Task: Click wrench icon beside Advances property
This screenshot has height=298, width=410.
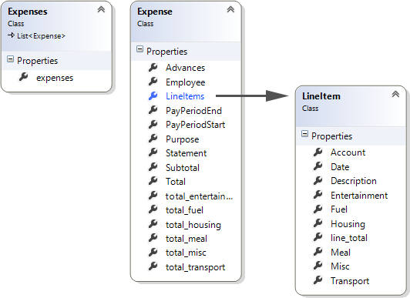Action: 153,67
